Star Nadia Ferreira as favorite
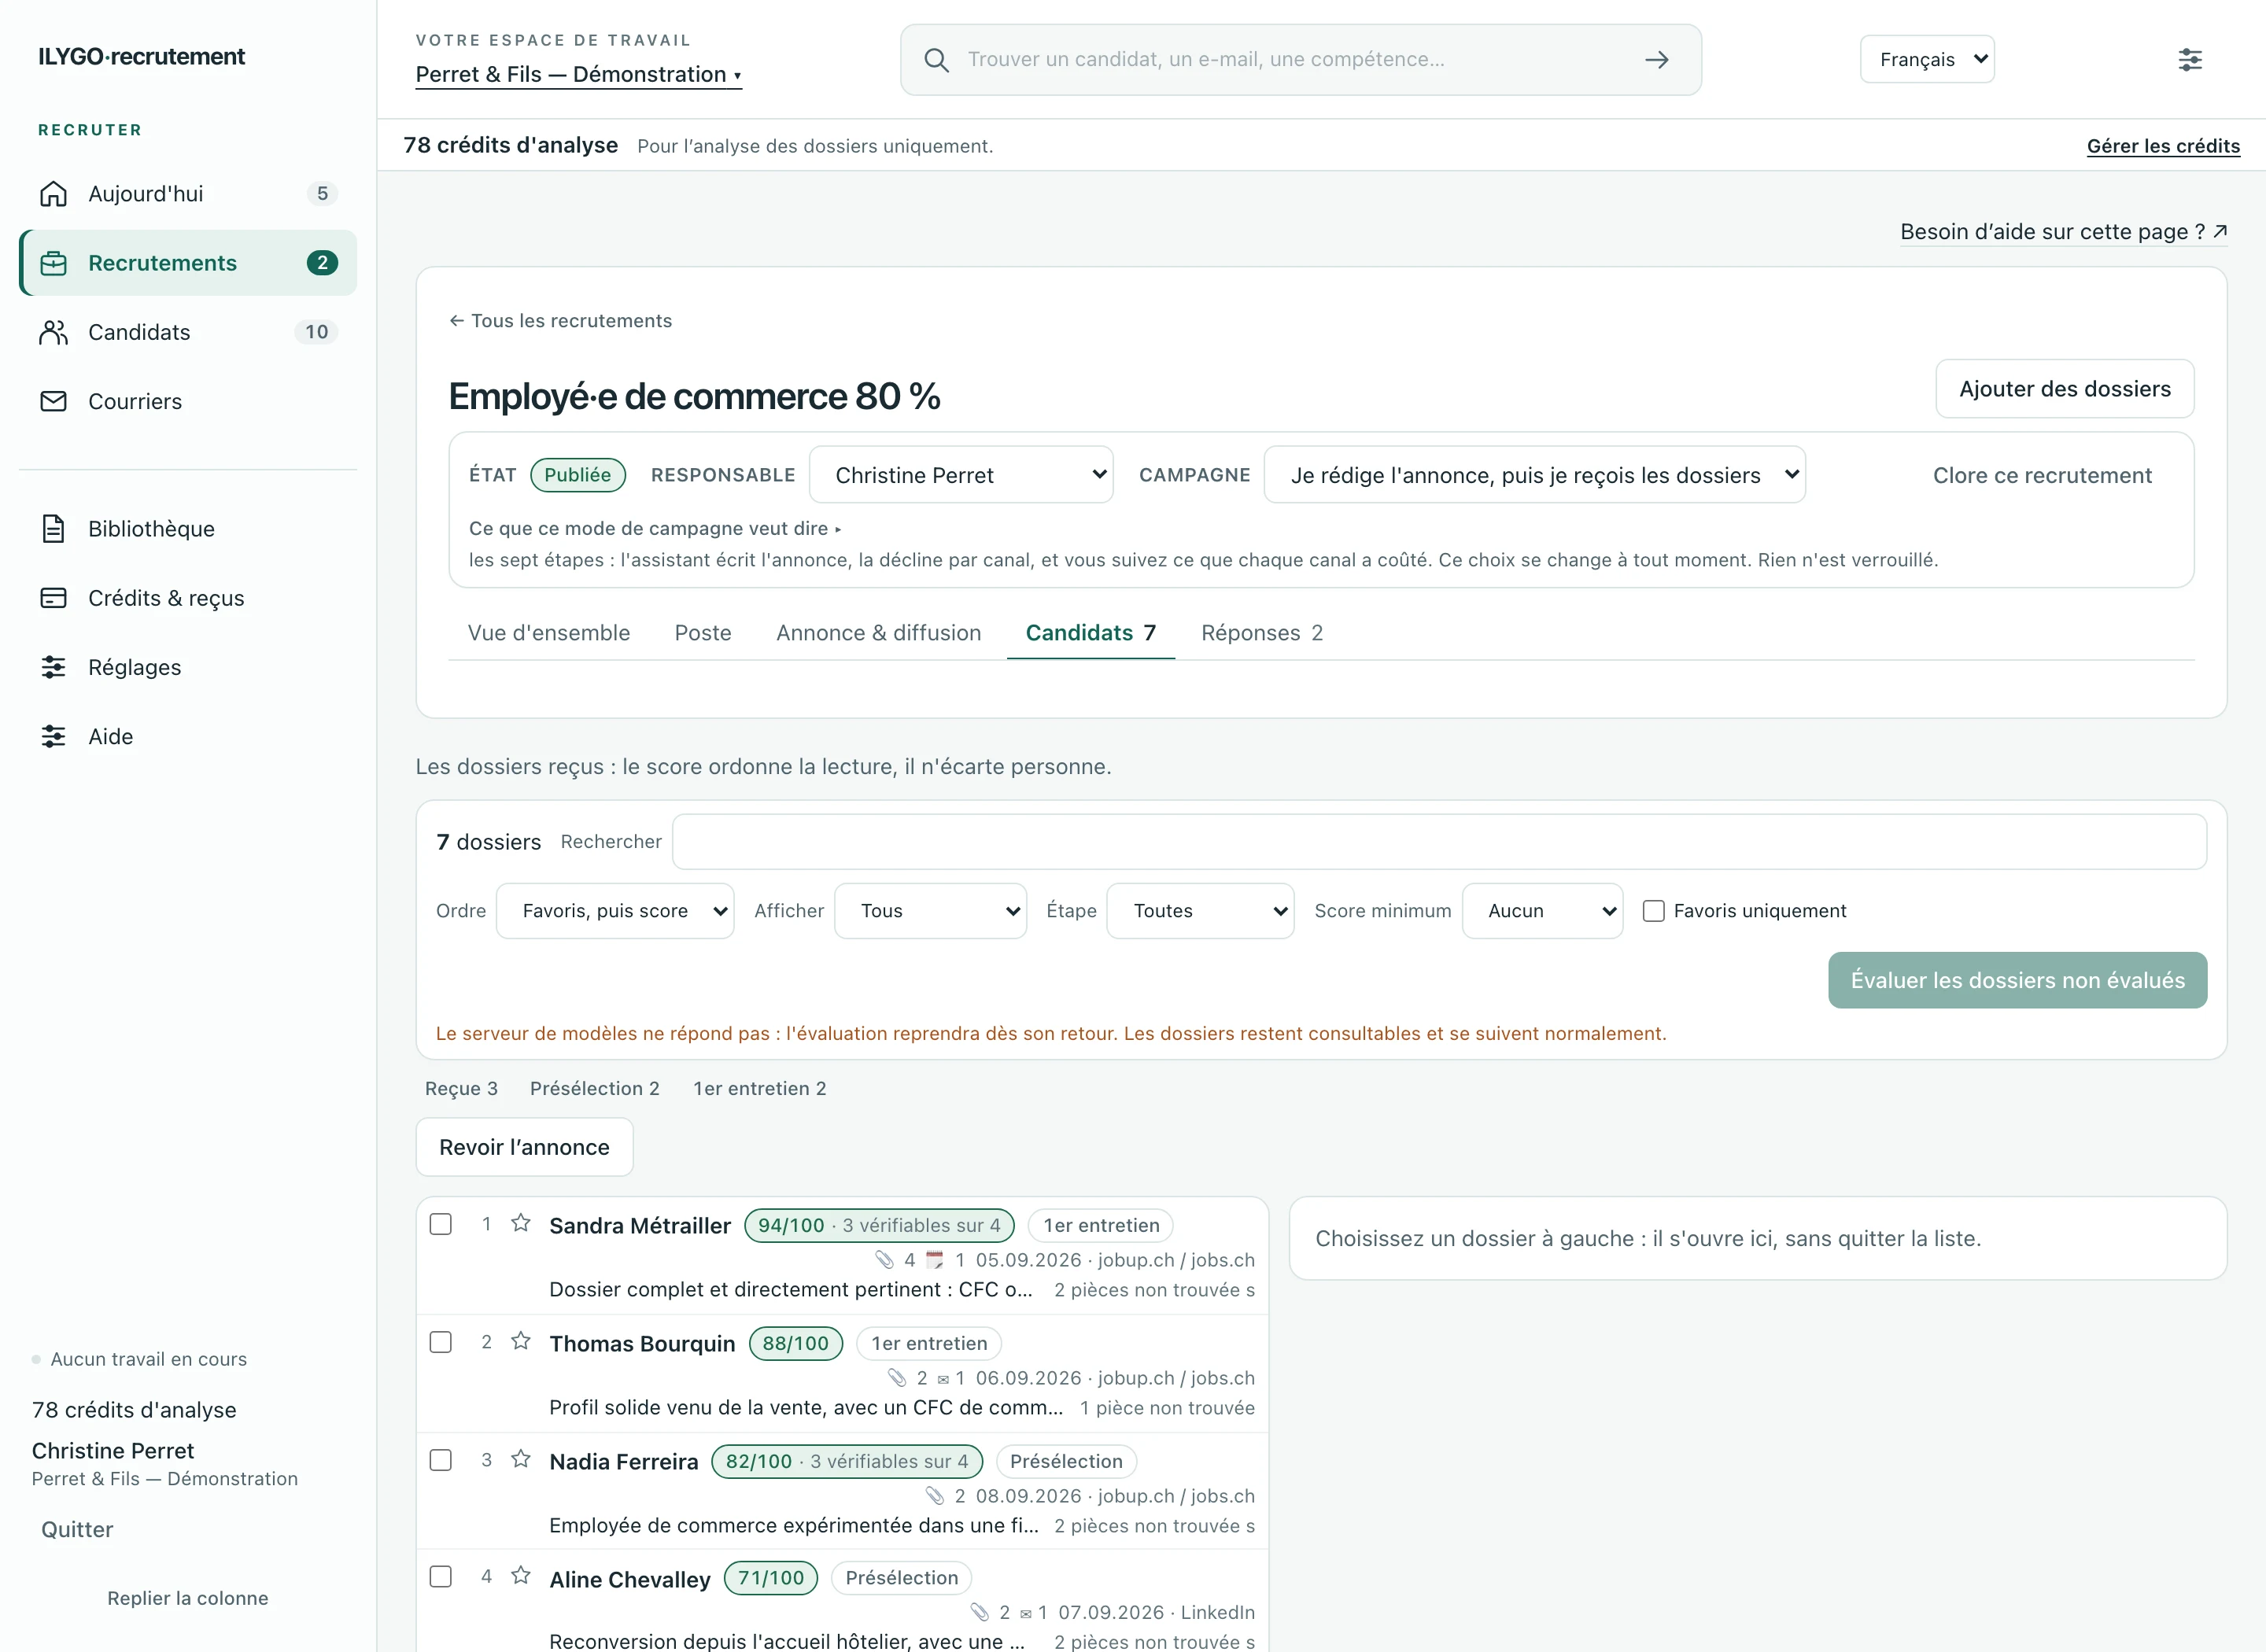This screenshot has height=1652, width=2266. [521, 1460]
